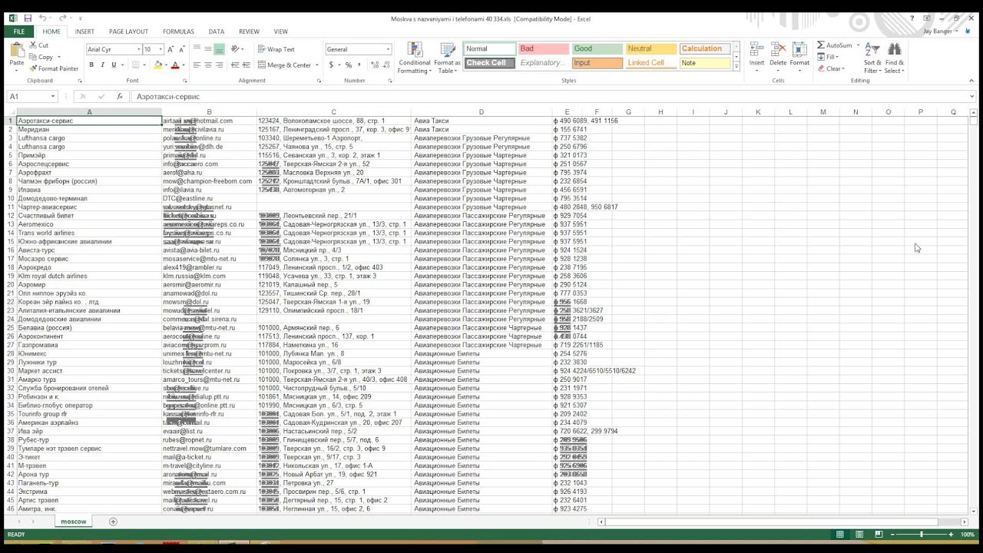This screenshot has height=553, width=983.
Task: Apply the Neutral cell style
Action: coord(651,49)
